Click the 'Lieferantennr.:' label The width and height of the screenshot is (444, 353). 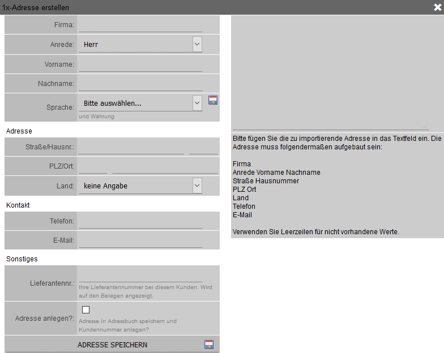pyautogui.click(x=52, y=283)
